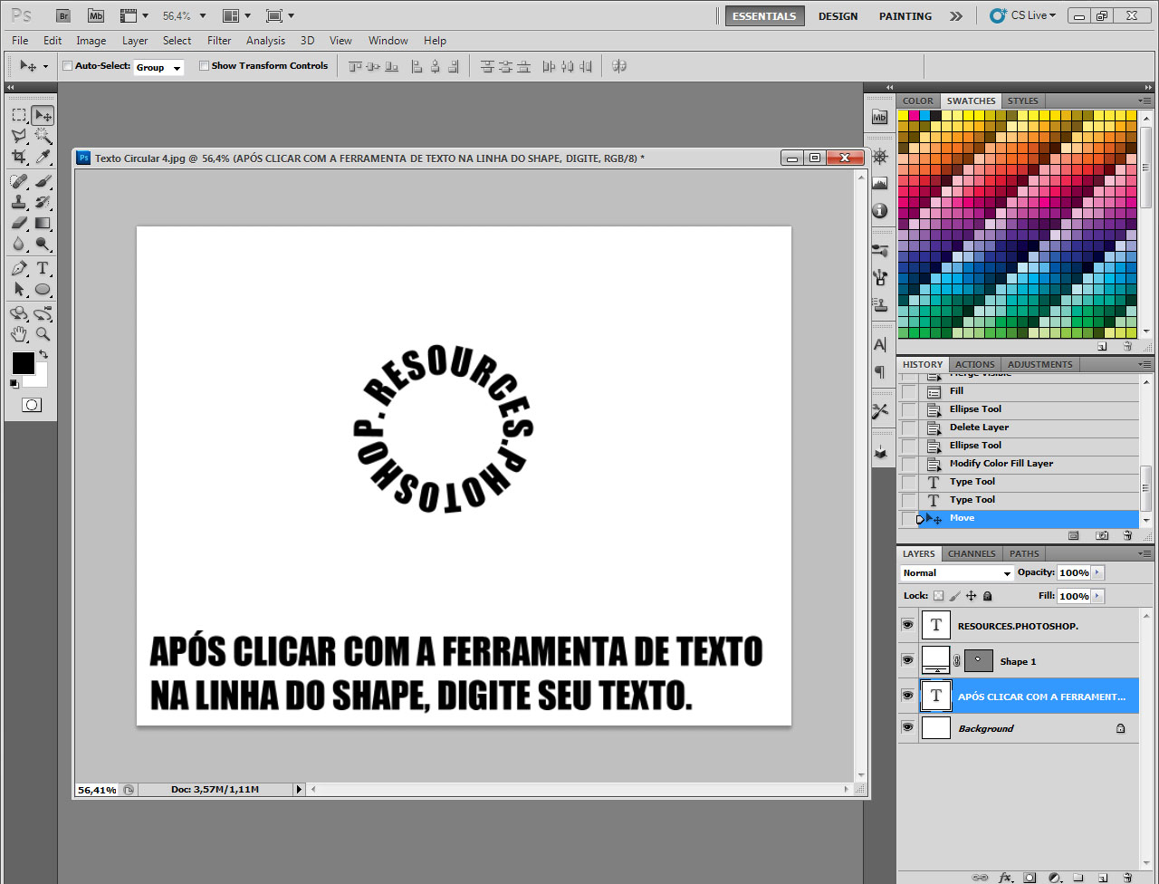The image size is (1159, 884).
Task: Select the Gradient tool
Action: pos(43,223)
